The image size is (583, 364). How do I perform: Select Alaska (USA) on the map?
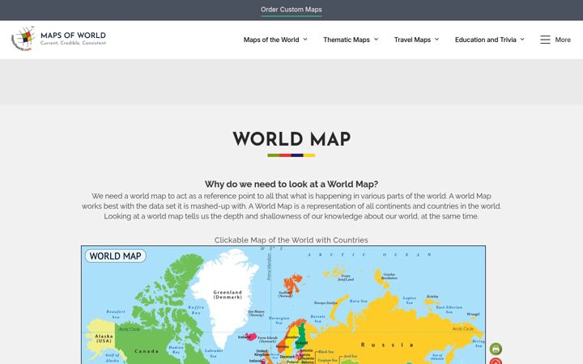[x=104, y=338]
